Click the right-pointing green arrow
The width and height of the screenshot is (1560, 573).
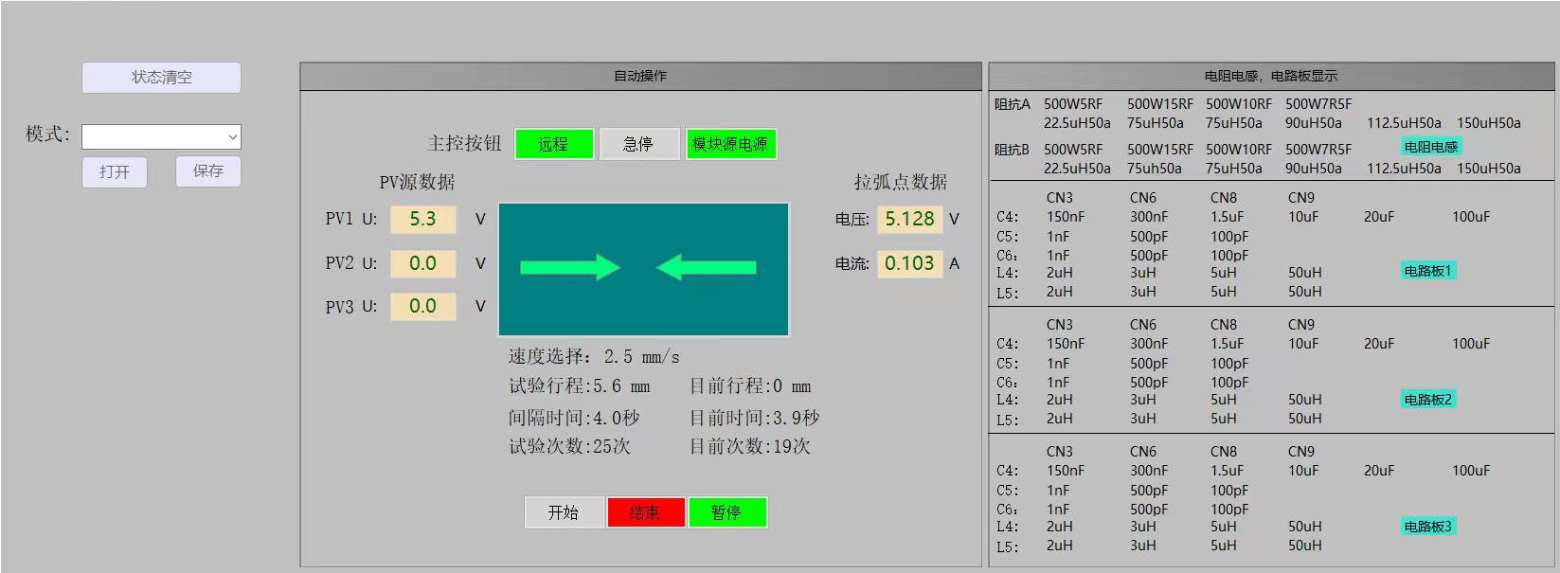(x=569, y=268)
